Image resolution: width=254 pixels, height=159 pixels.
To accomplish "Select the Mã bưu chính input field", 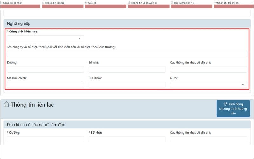I will pos(45,85).
